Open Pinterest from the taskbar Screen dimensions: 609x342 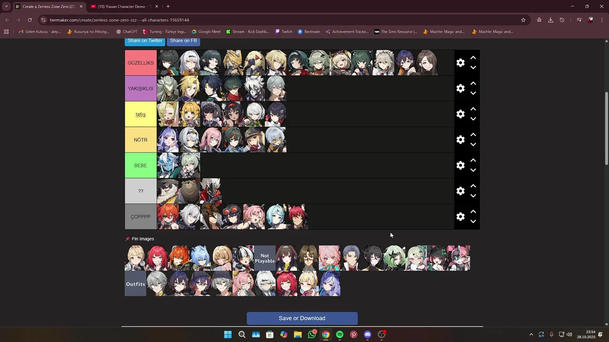pos(354,334)
